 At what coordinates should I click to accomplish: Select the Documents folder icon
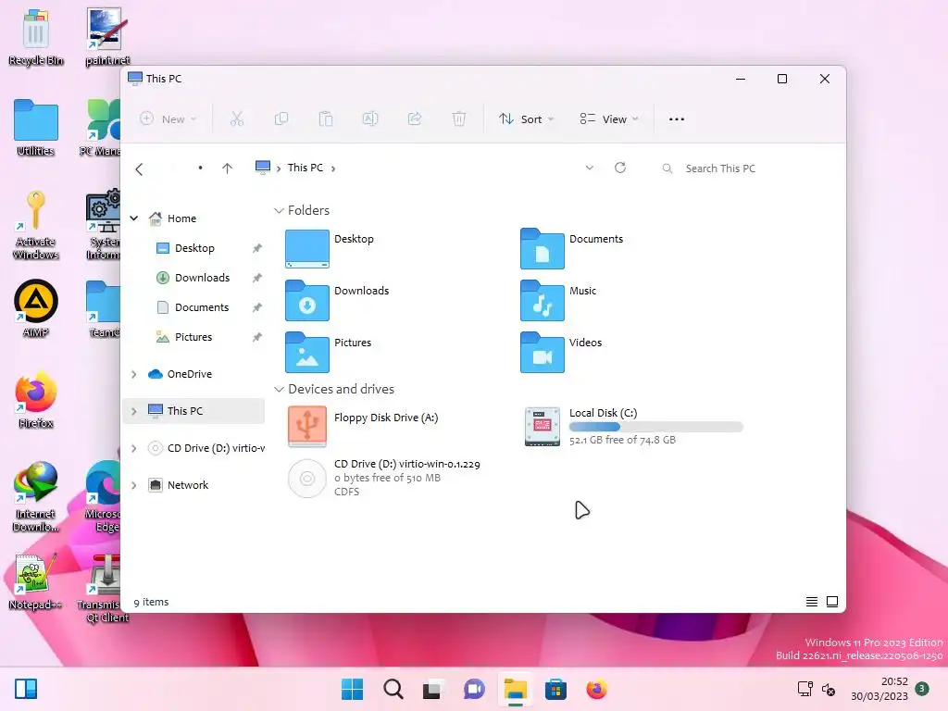click(x=543, y=248)
